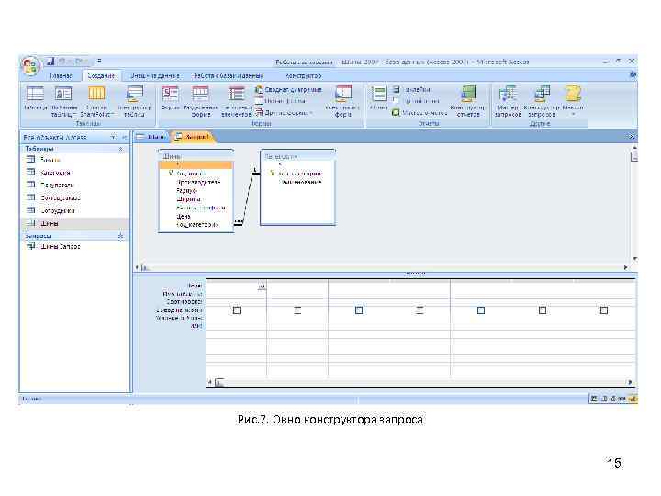Screen dimensions: 661x496
Task: Tick the fifth column's Вывод на экран checkbox
Action: tap(480, 310)
